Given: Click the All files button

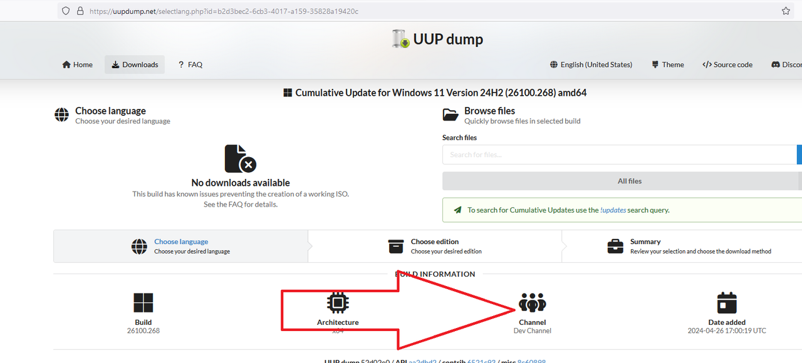Looking at the screenshot, I should 622,181.
